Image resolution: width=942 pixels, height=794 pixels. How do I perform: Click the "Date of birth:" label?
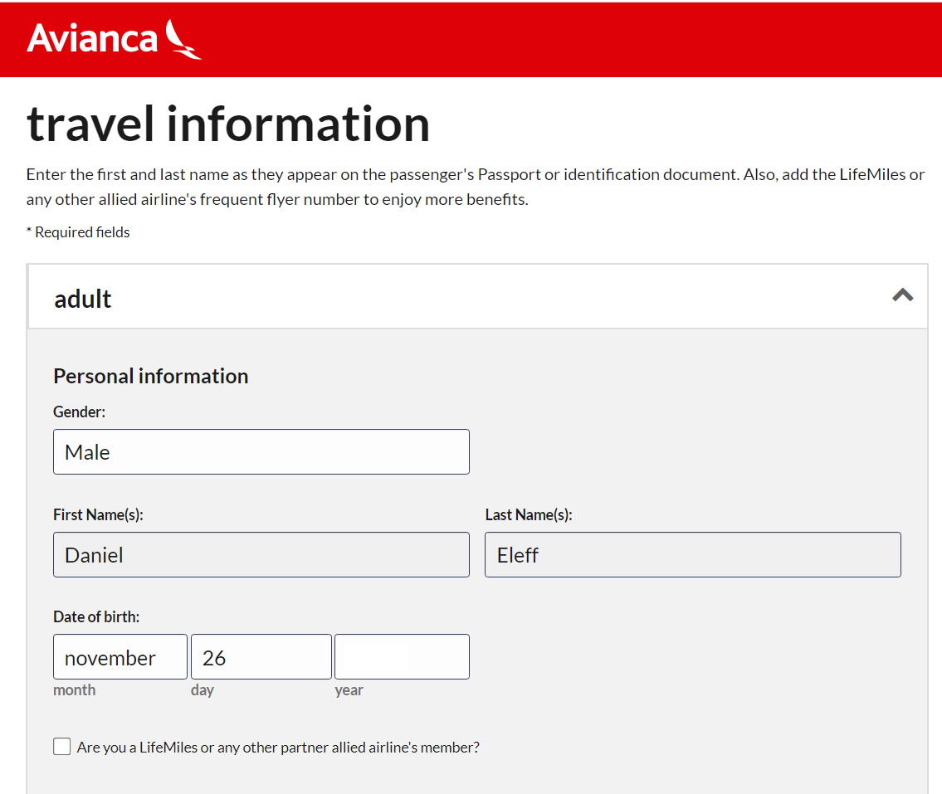(96, 616)
